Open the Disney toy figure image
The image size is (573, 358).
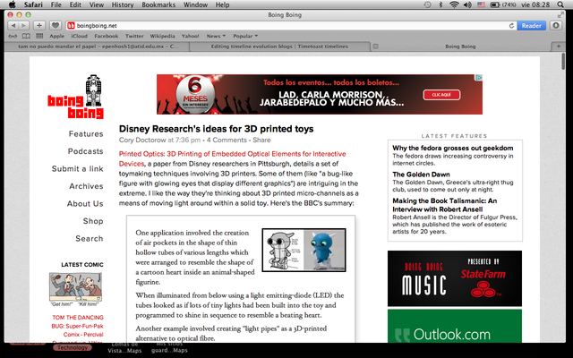click(304, 250)
